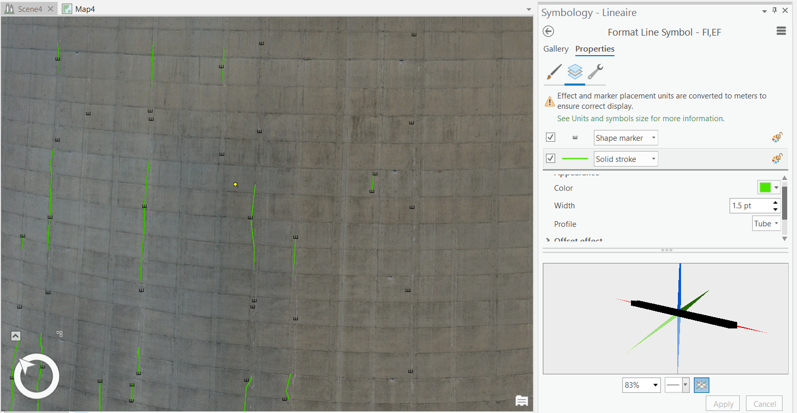Click the Map4 view icon
This screenshot has width=797, height=413.
click(x=67, y=9)
